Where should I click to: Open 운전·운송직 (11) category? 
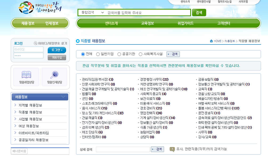(209, 113)
